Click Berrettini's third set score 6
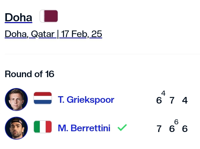The image size is (200, 149). 185,129
